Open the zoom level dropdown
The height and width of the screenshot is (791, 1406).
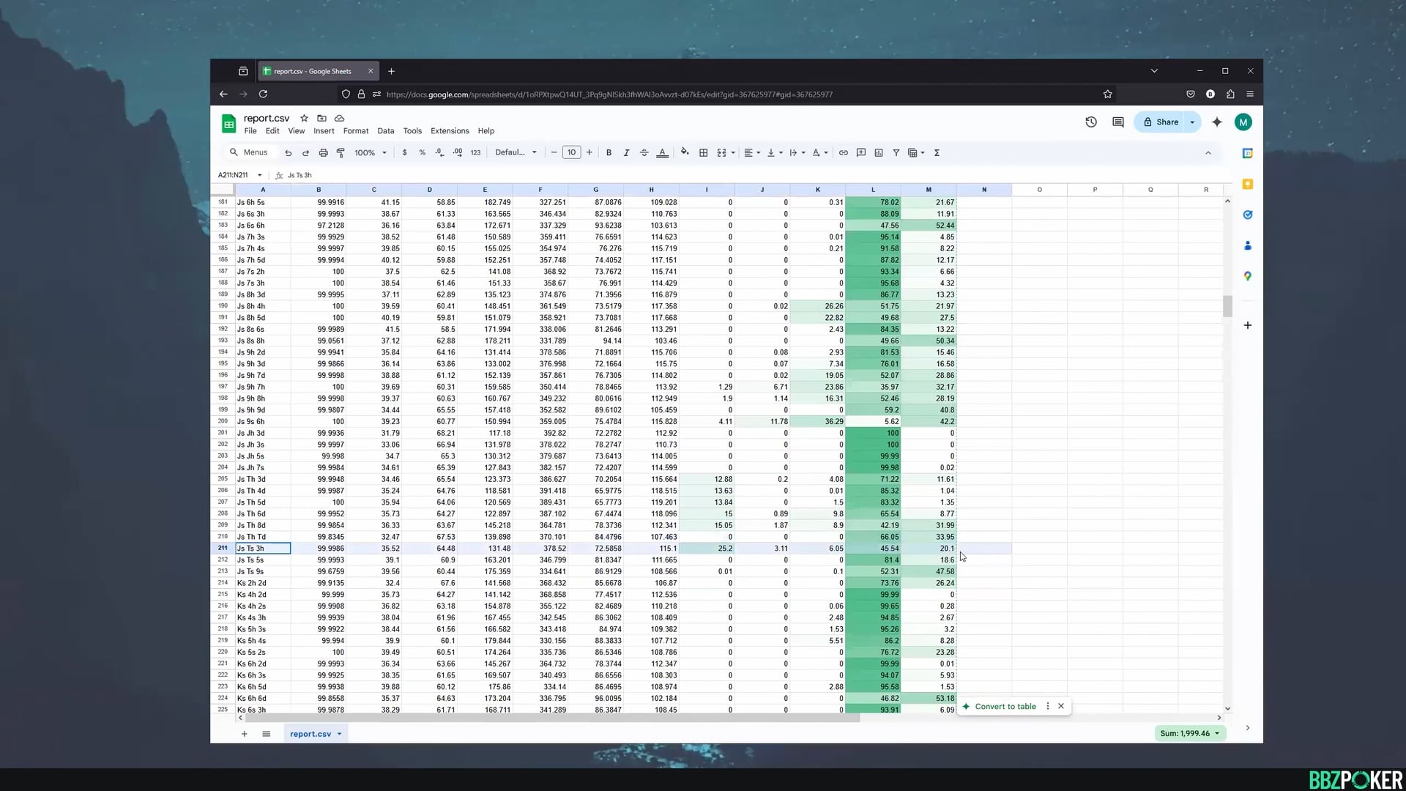pos(370,152)
